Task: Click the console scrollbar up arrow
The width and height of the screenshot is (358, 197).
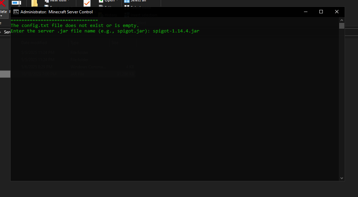Action: tap(342, 20)
